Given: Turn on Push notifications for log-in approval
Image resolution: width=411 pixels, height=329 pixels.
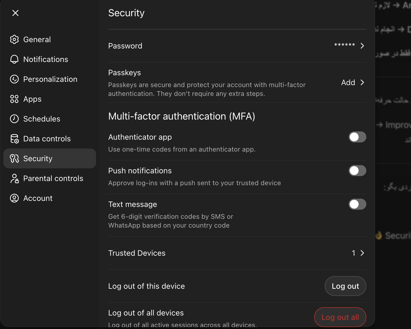Looking at the screenshot, I should click(357, 171).
